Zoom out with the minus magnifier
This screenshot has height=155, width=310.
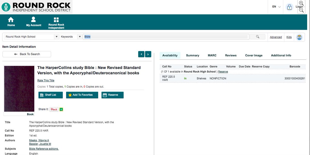click(x=301, y=10)
